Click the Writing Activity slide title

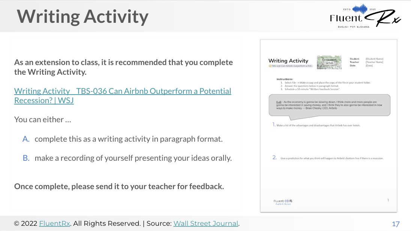pyautogui.click(x=83, y=16)
